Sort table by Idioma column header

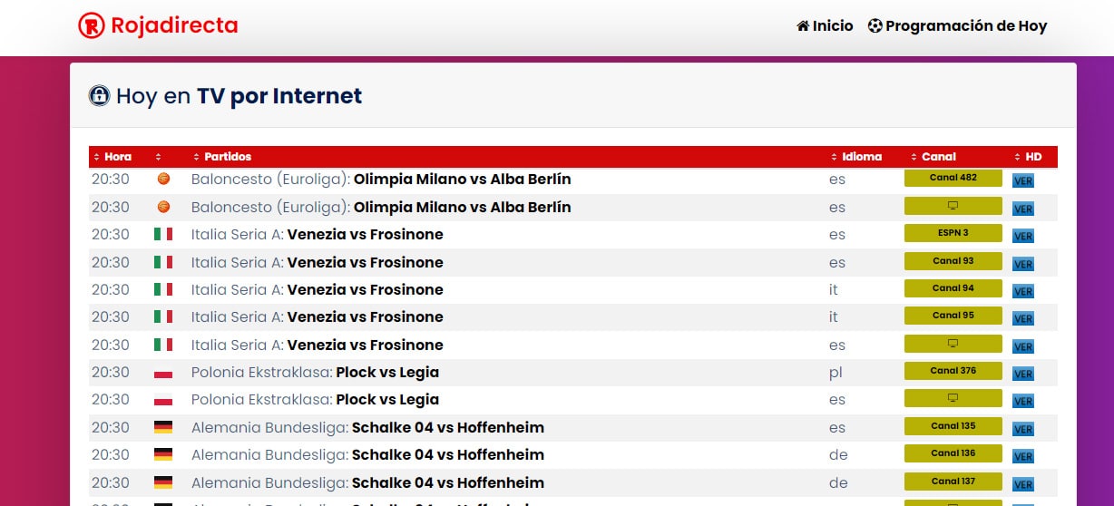(x=862, y=157)
